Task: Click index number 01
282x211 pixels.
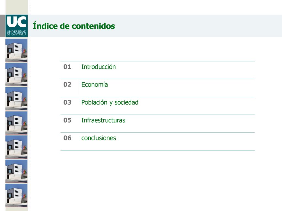Action: pos(67,67)
